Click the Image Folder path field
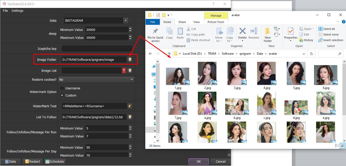The width and height of the screenshot is (346, 166). point(94,60)
